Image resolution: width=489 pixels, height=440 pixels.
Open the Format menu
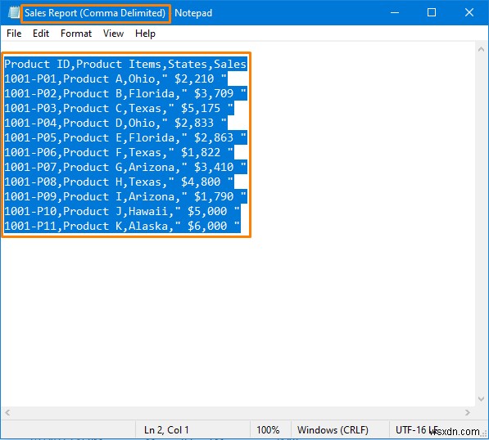pyautogui.click(x=76, y=34)
